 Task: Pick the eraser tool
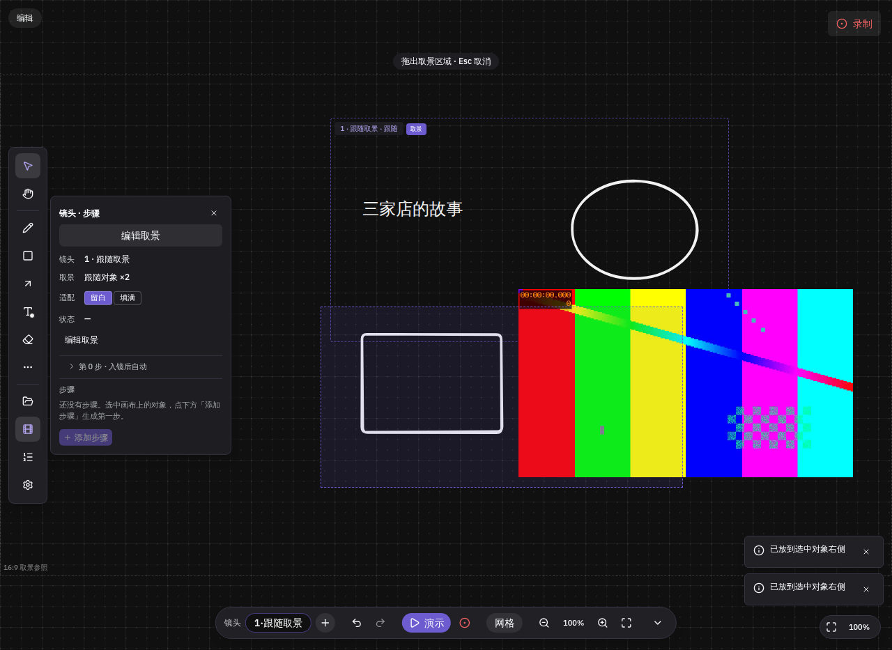[28, 339]
